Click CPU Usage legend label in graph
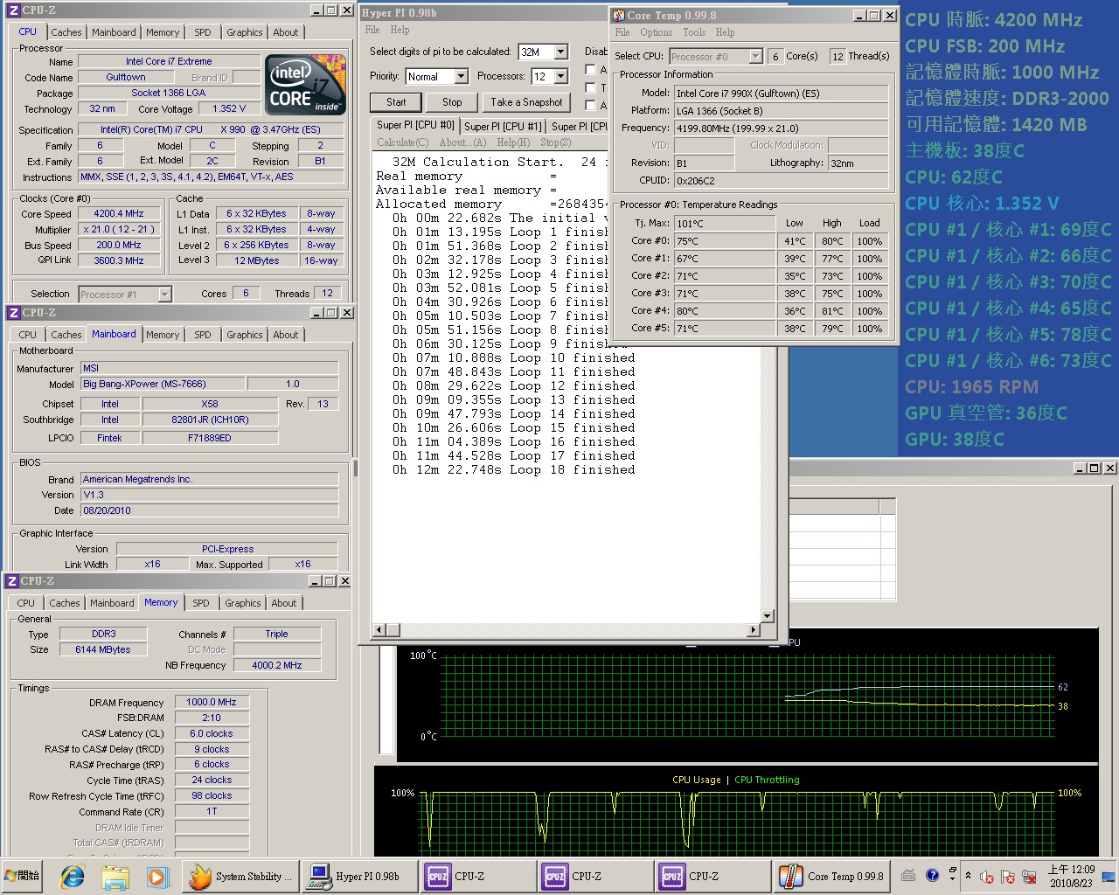The width and height of the screenshot is (1119, 895). tap(696, 780)
